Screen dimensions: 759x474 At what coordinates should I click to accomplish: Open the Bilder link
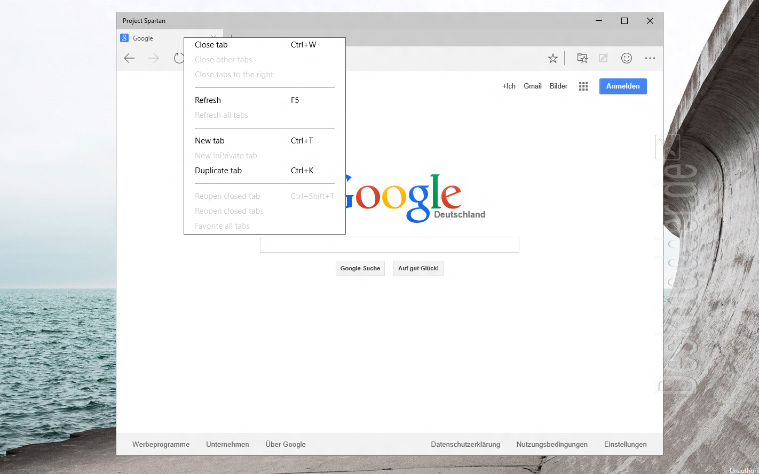click(x=559, y=86)
